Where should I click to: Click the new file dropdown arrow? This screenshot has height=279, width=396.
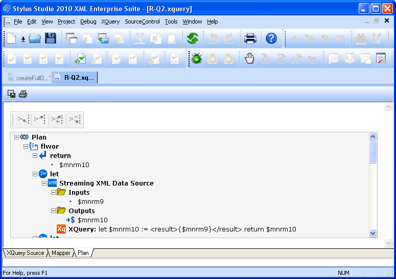(x=23, y=39)
